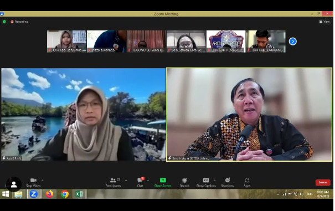Click the Record button
The width and height of the screenshot is (335, 211).
click(184, 182)
